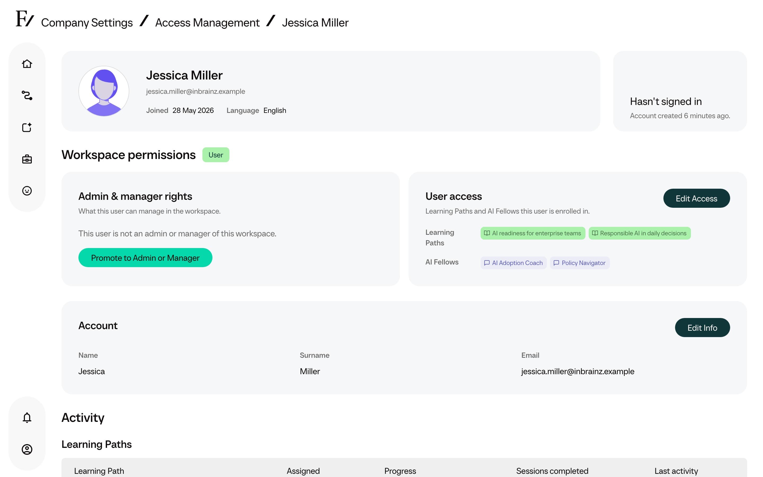
Task: Click the Hasn't signed in status
Action: (666, 101)
